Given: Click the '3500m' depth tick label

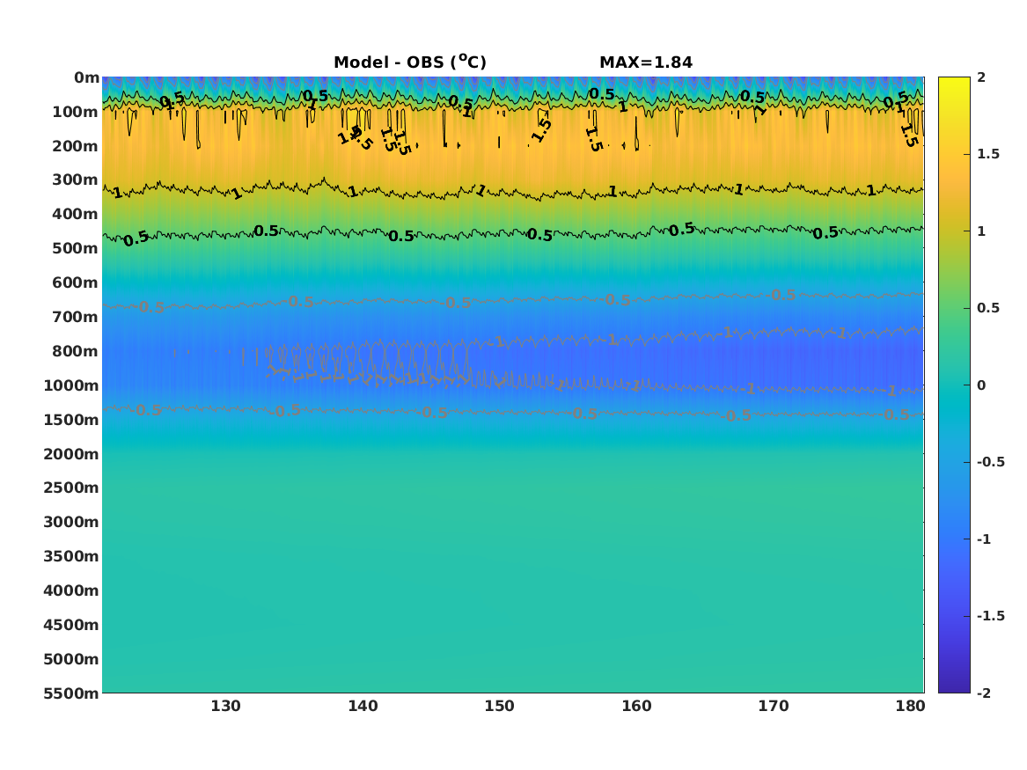Looking at the screenshot, I should pyautogui.click(x=71, y=556).
